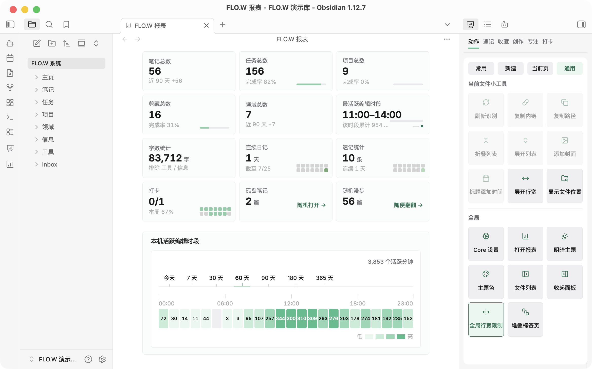This screenshot has height=369, width=592.
Task: Click the auto-reveal current file icon
Action: pyautogui.click(x=81, y=43)
